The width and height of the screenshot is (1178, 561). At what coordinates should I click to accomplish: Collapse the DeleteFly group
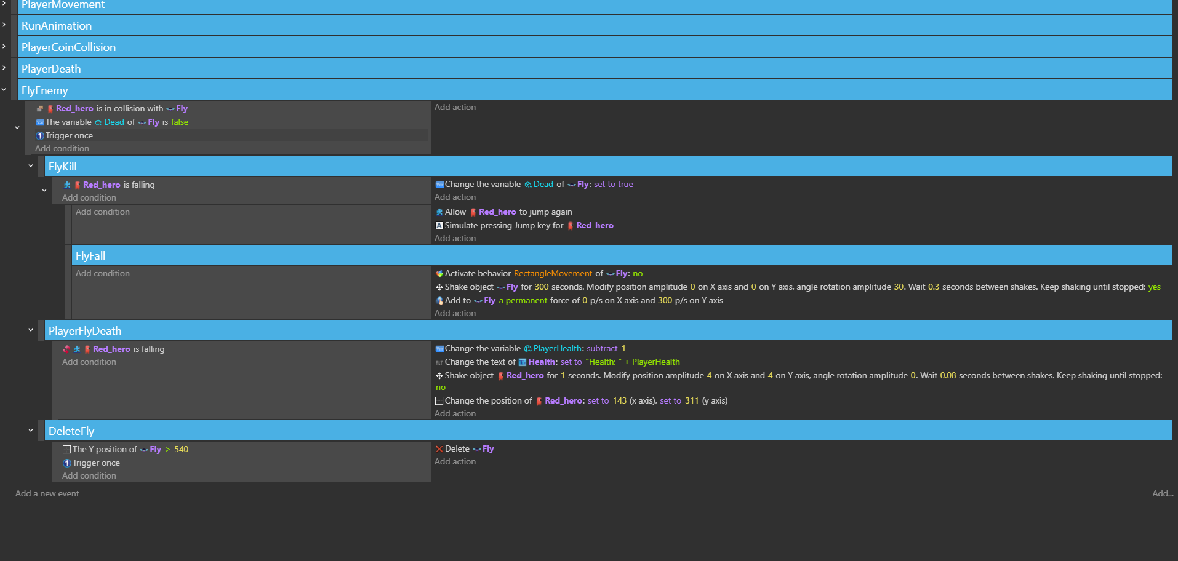point(31,431)
